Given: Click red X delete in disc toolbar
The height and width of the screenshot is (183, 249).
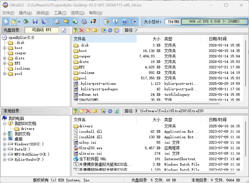Looking at the screenshot, I should click(x=81, y=30).
